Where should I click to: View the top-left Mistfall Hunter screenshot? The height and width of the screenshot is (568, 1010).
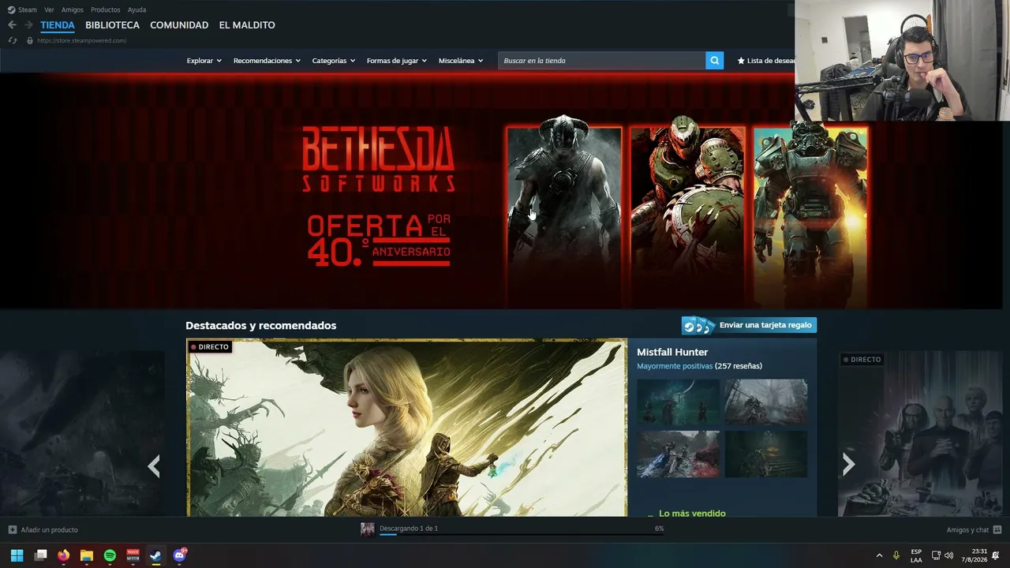679,402
